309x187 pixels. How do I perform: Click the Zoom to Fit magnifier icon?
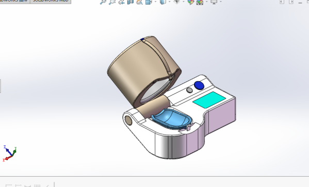[103, 2]
